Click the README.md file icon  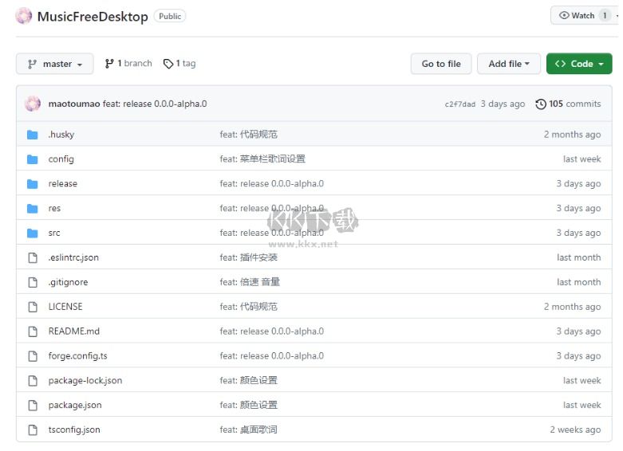click(x=33, y=331)
